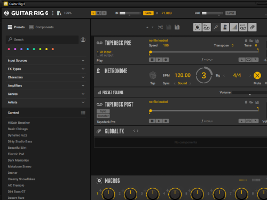The width and height of the screenshot is (267, 200).
Task: Show the Metronome in the toolbar
Action: 225,27
